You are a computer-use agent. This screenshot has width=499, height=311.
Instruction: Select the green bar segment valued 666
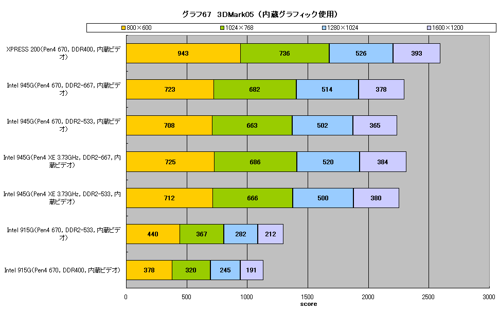pos(253,198)
